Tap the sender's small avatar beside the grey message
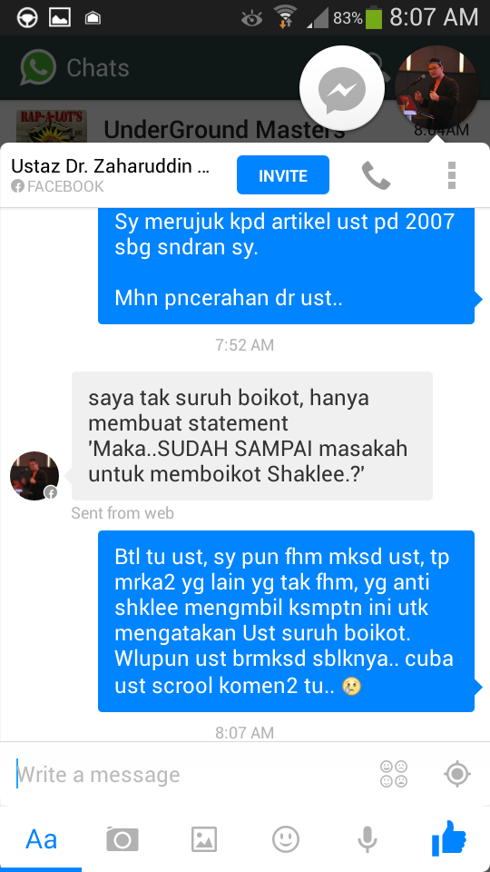Screen dimensions: 490x872 (x=34, y=475)
